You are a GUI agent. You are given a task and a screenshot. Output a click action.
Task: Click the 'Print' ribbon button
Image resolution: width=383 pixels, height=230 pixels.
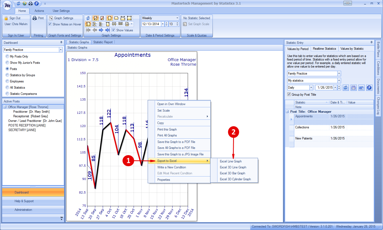point(38,18)
